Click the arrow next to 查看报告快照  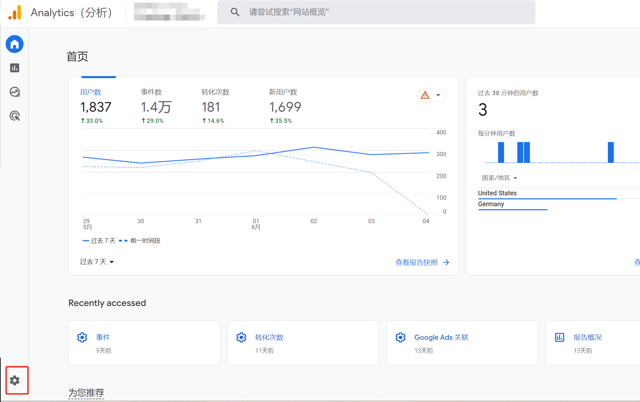pyautogui.click(x=446, y=262)
